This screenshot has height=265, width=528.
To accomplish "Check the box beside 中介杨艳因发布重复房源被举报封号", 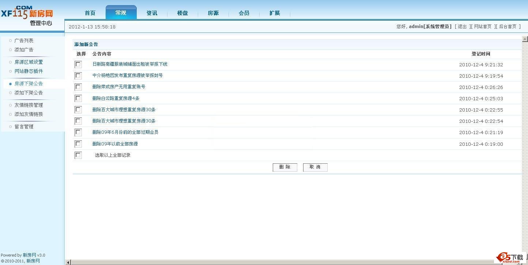I will coord(78,76).
